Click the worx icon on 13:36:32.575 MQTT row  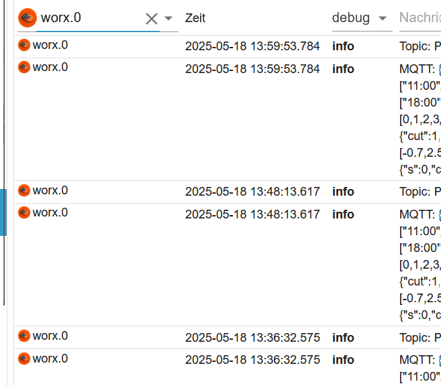pyautogui.click(x=24, y=359)
